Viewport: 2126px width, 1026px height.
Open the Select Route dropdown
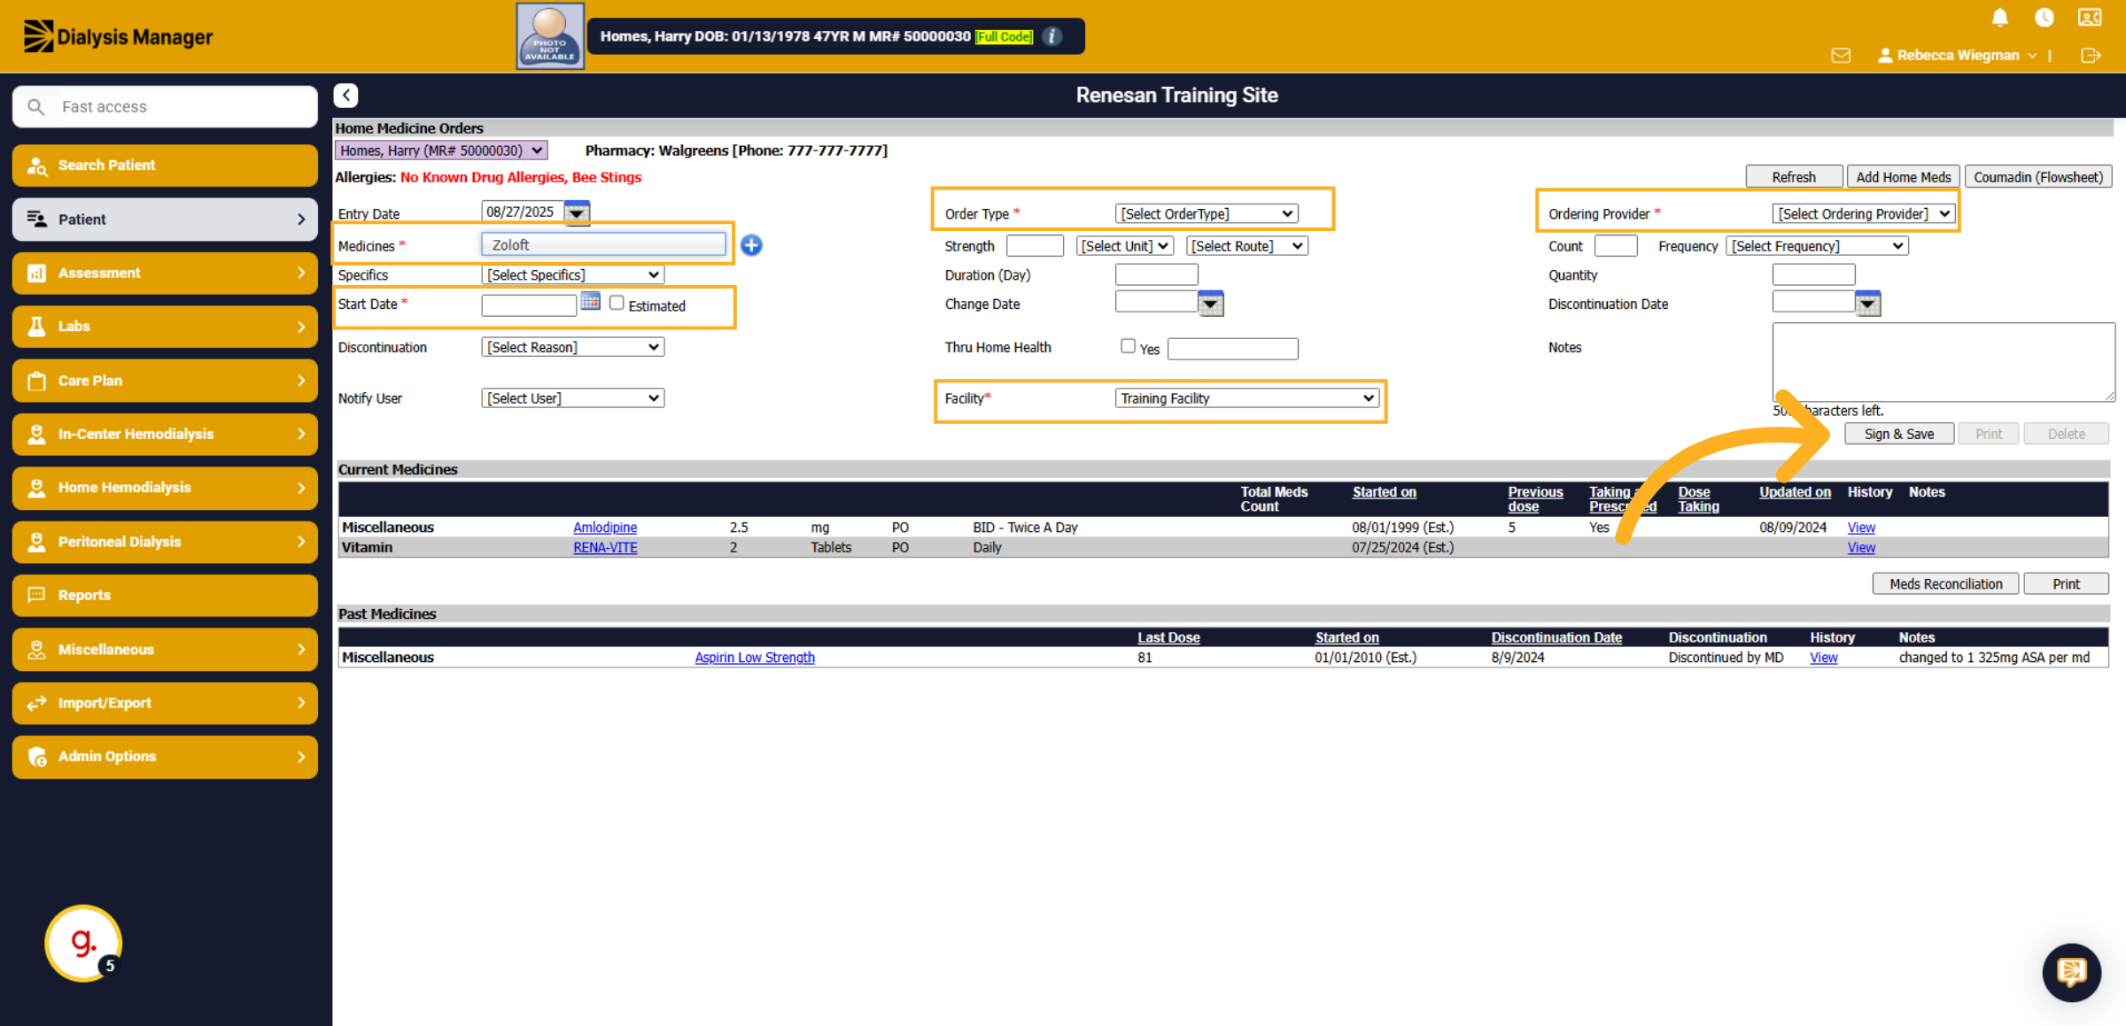(1247, 246)
